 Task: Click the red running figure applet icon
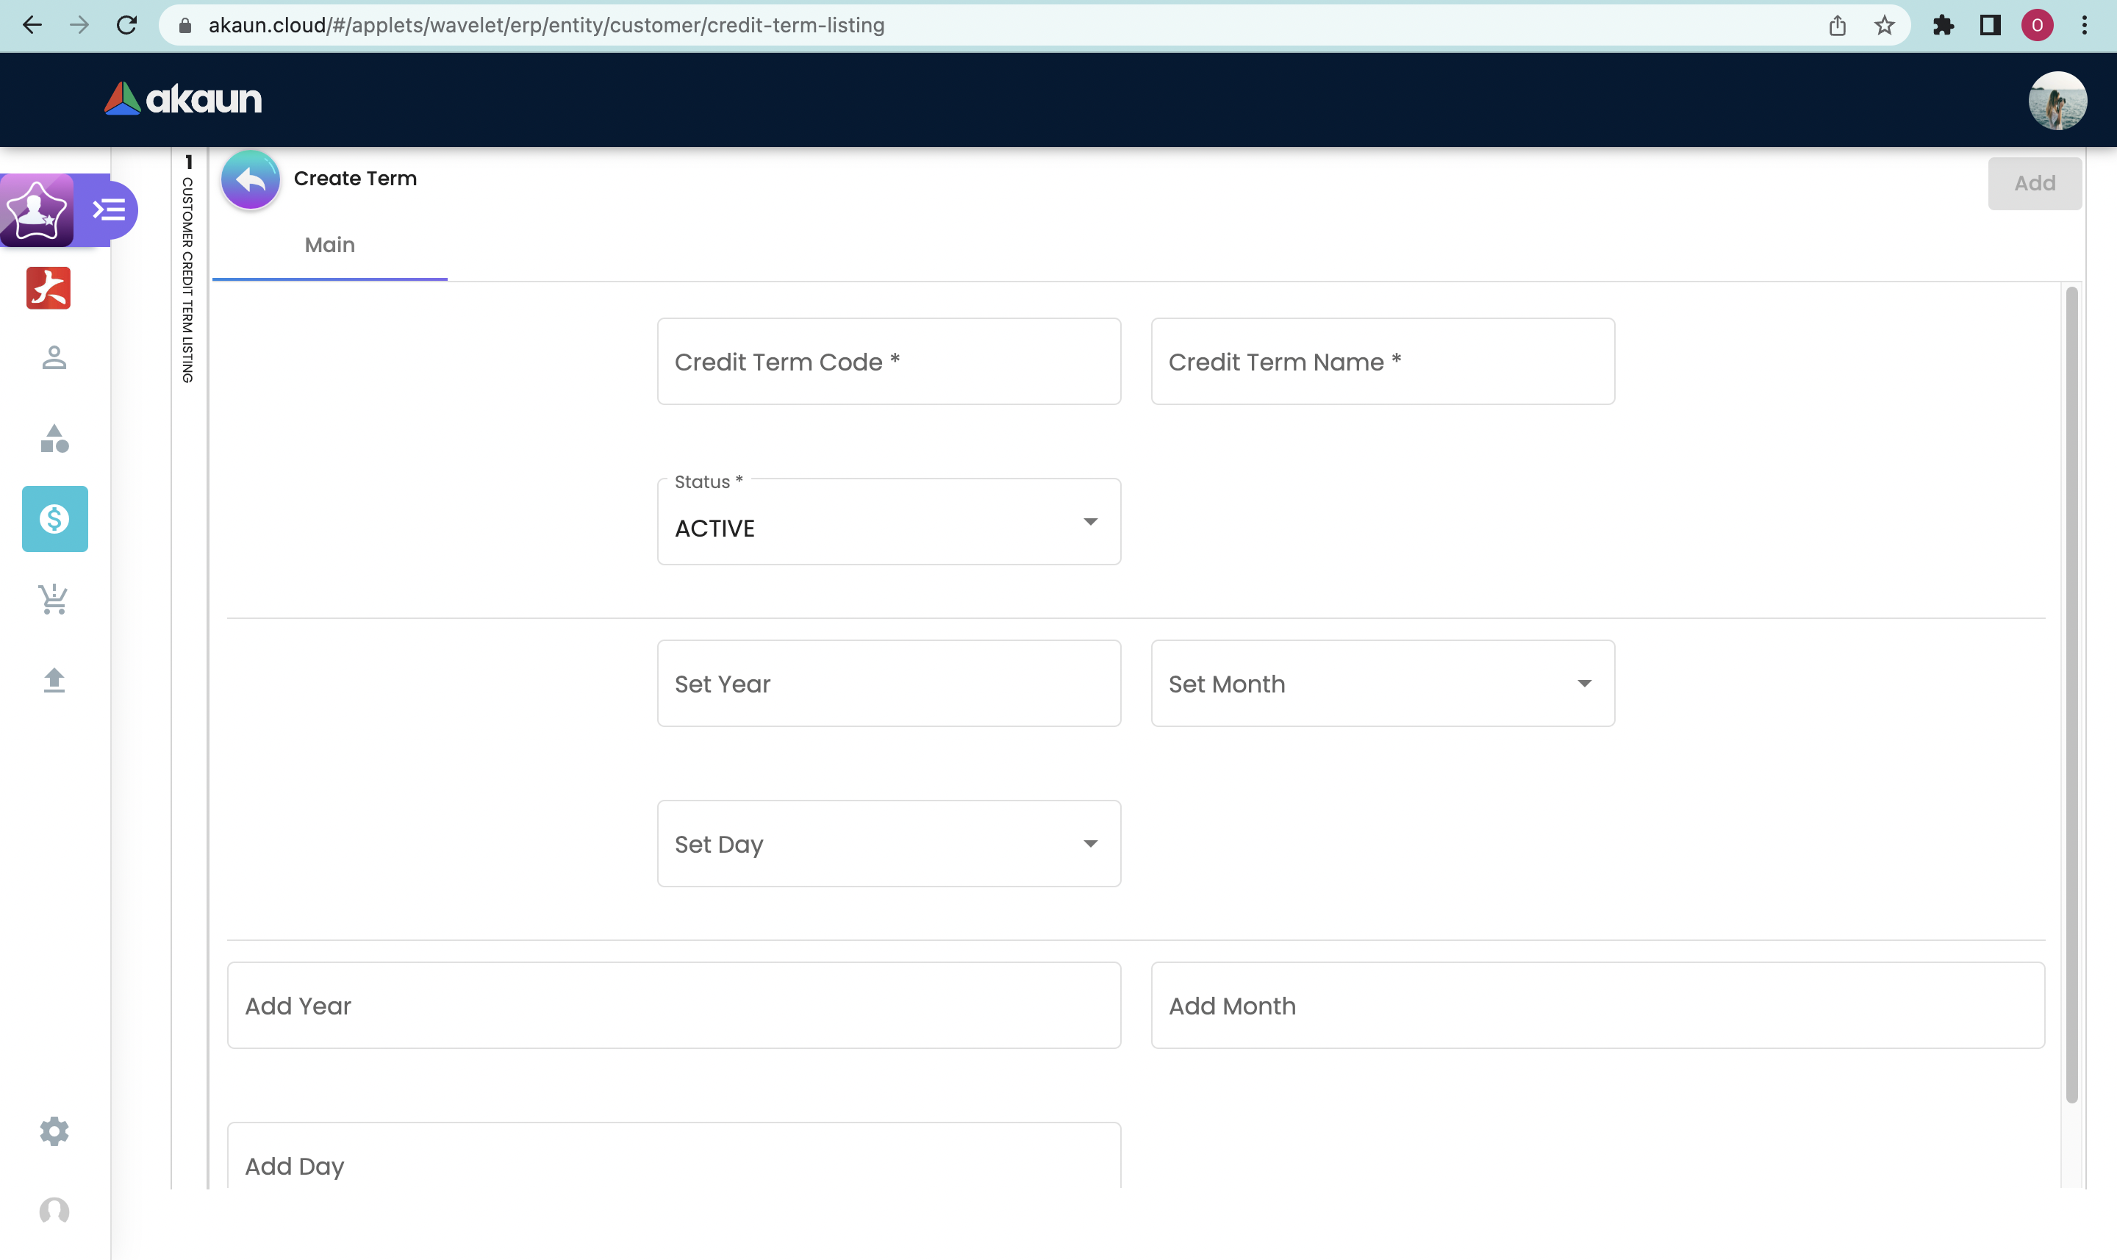tap(49, 288)
